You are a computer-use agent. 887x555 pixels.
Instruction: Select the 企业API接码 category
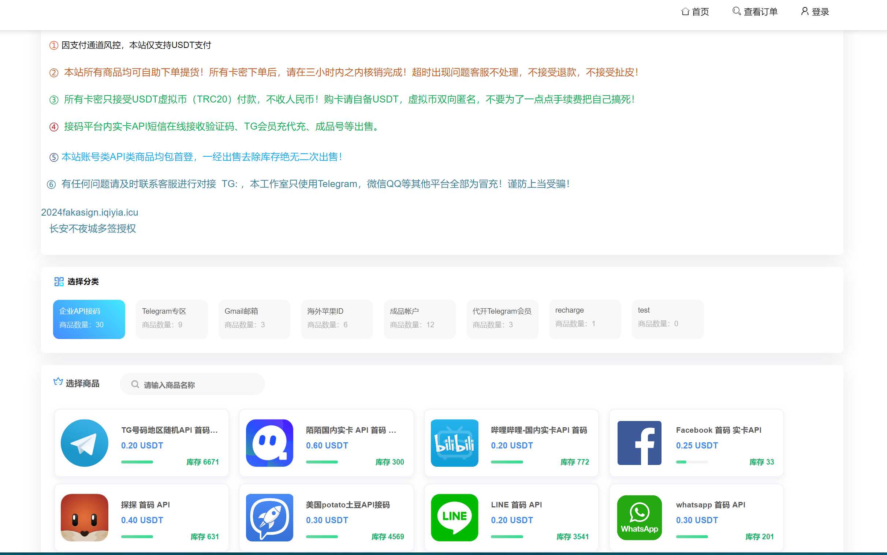click(x=89, y=319)
